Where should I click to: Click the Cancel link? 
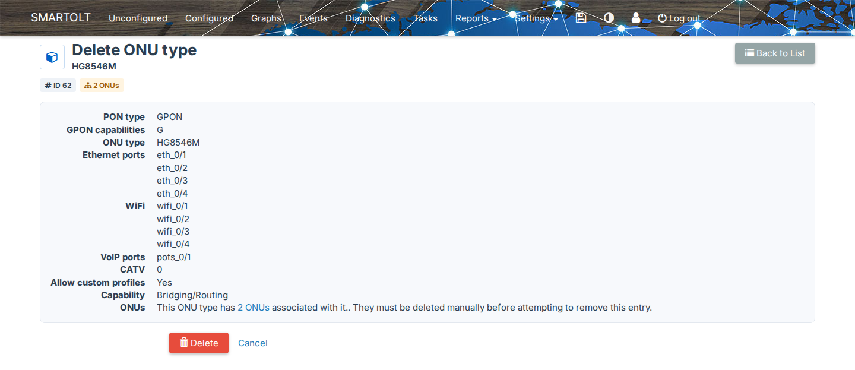253,343
